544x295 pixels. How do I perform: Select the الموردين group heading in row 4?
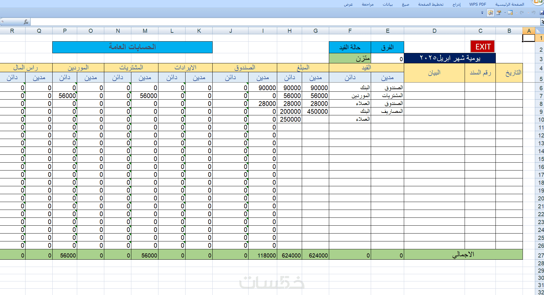pos(78,67)
